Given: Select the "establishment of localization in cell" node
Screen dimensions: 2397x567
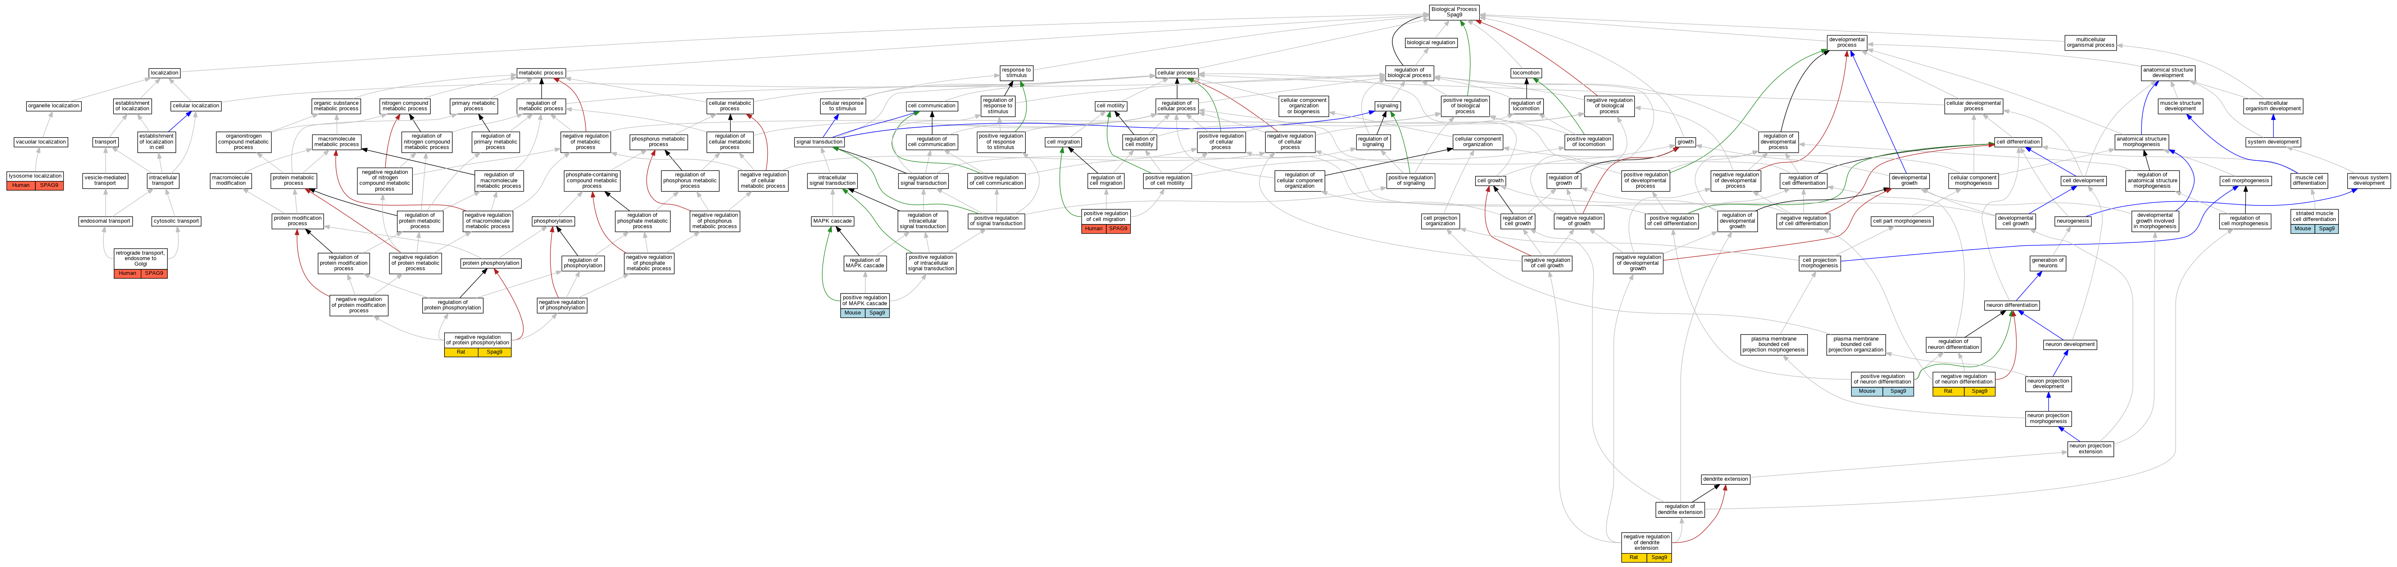Looking at the screenshot, I should (x=156, y=141).
